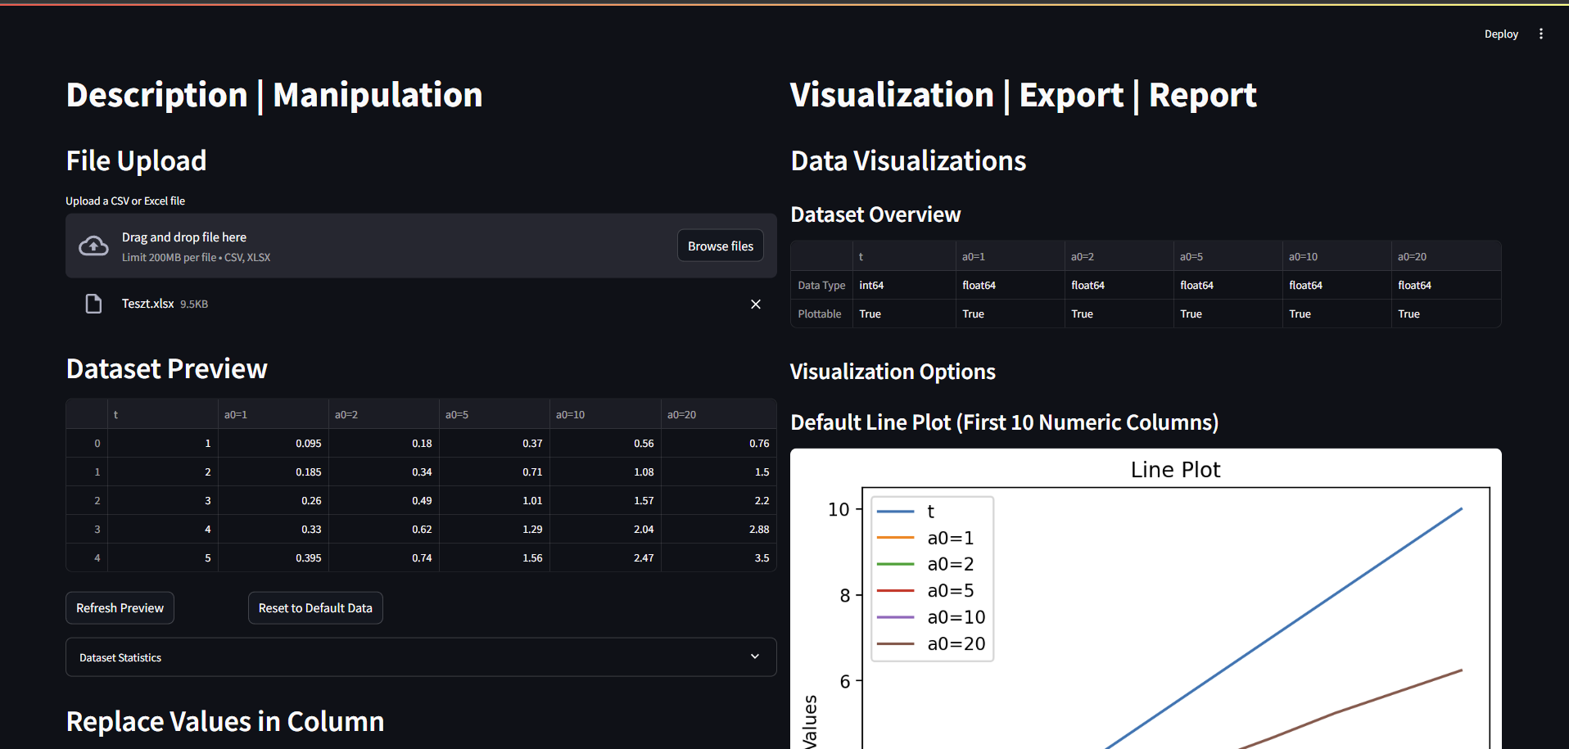
Task: Click the Dataset Statistics chevron arrow
Action: tap(755, 657)
